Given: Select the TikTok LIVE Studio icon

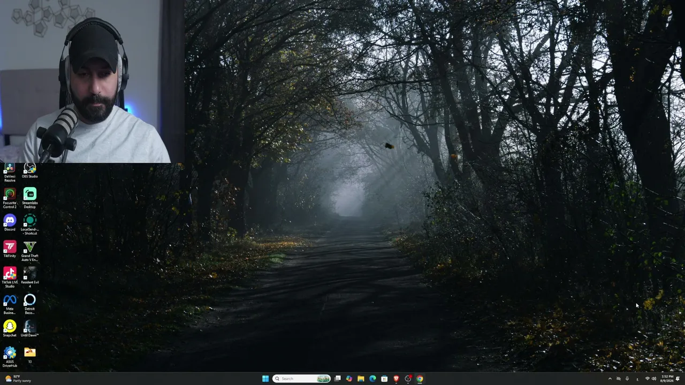Looking at the screenshot, I should pyautogui.click(x=10, y=278).
